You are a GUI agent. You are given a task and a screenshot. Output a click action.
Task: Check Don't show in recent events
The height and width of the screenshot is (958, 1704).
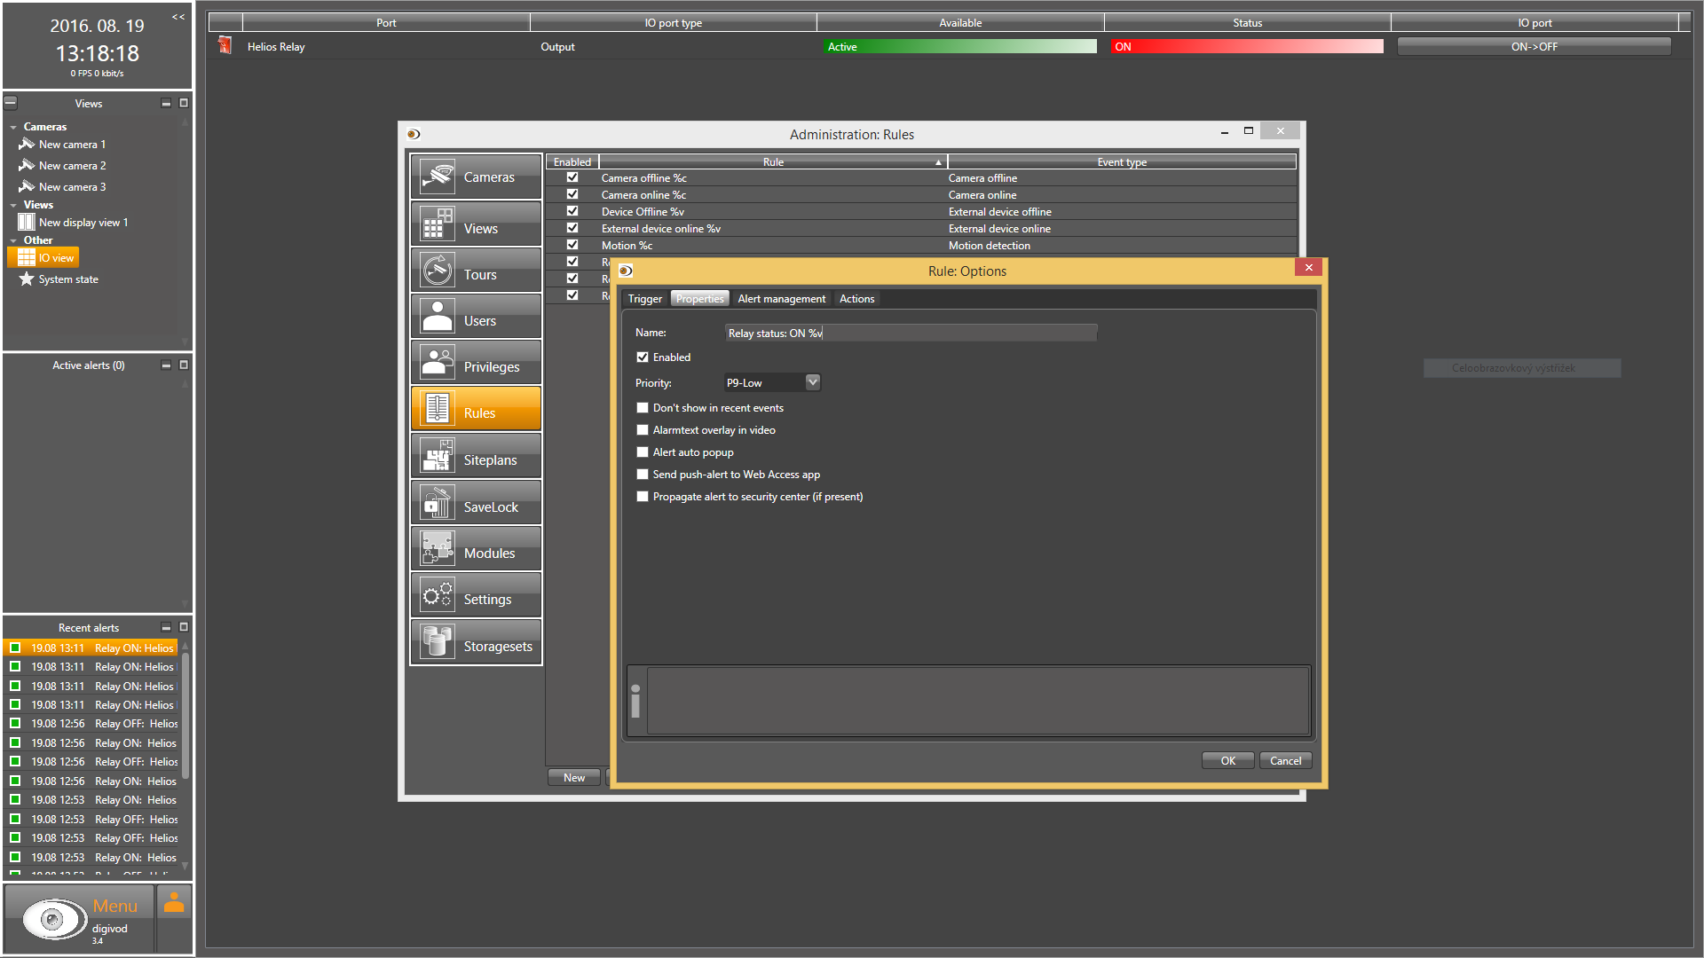point(643,408)
